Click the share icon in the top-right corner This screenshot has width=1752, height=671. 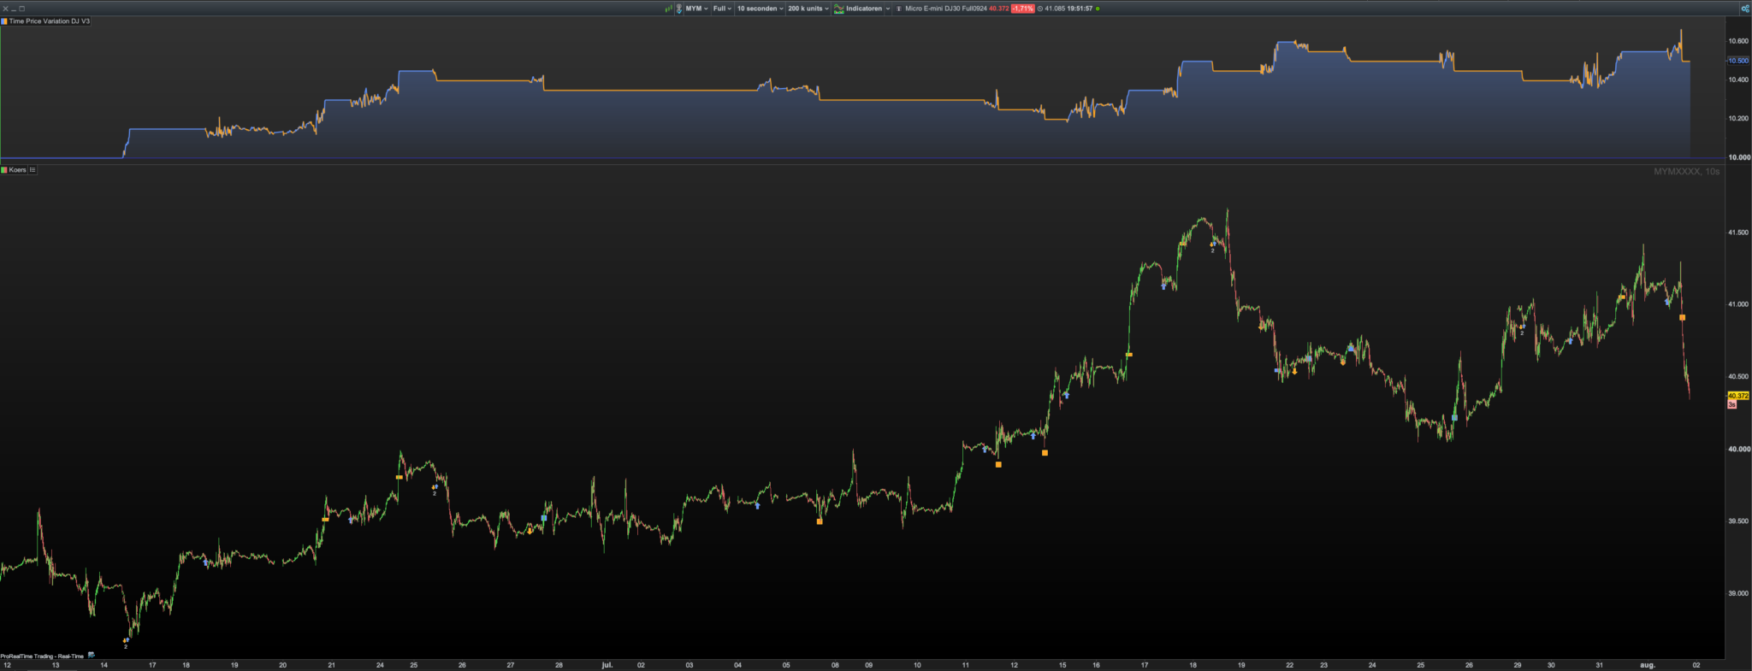(1745, 9)
